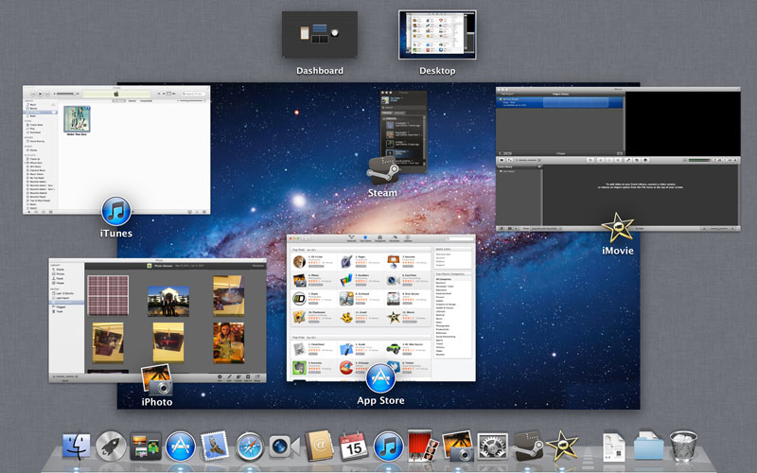Open Mail stamp icon in Dock
Viewport: 757px width, 473px height.
(215, 445)
